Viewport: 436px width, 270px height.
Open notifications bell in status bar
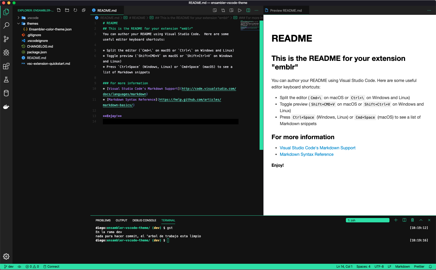pyautogui.click(x=430, y=267)
